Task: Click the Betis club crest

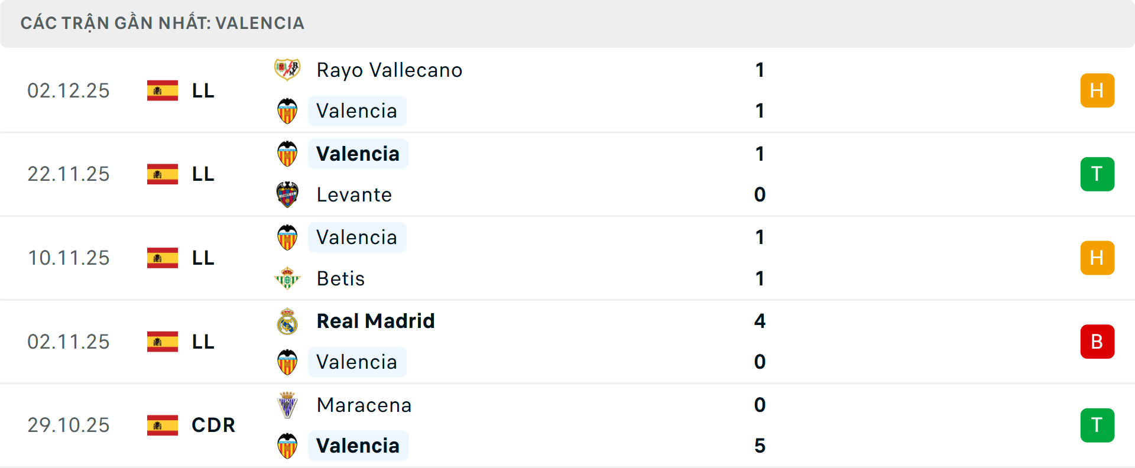Action: coord(287,278)
